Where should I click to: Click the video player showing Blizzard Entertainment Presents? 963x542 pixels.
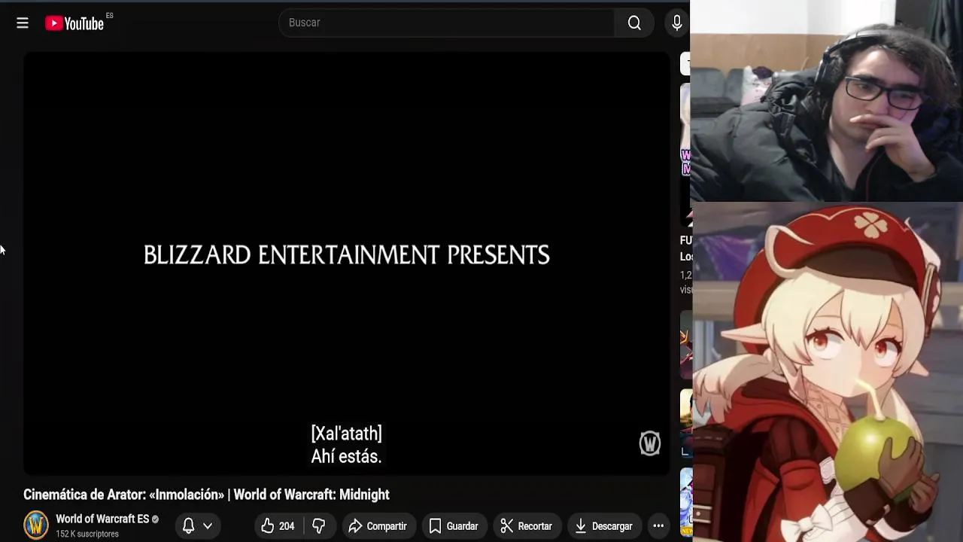(347, 263)
